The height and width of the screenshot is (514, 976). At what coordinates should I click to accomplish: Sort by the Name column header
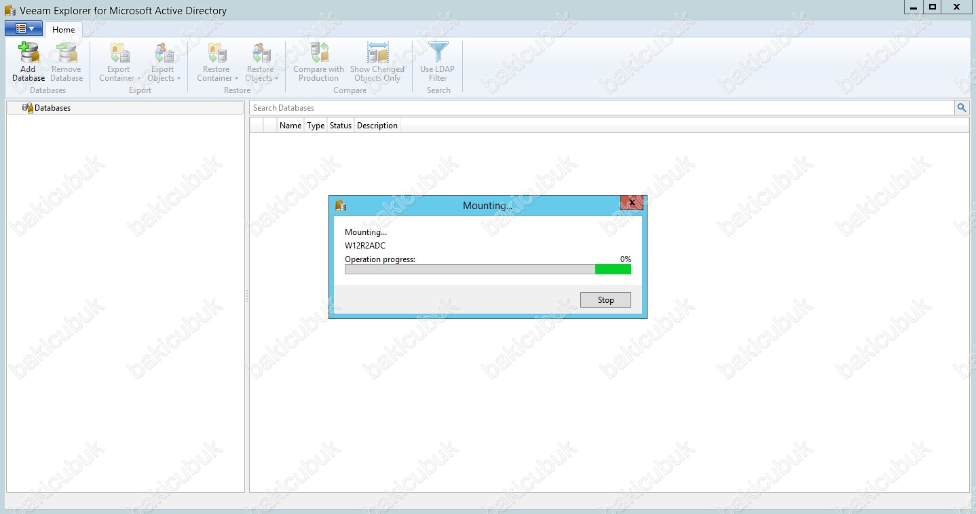coord(290,126)
